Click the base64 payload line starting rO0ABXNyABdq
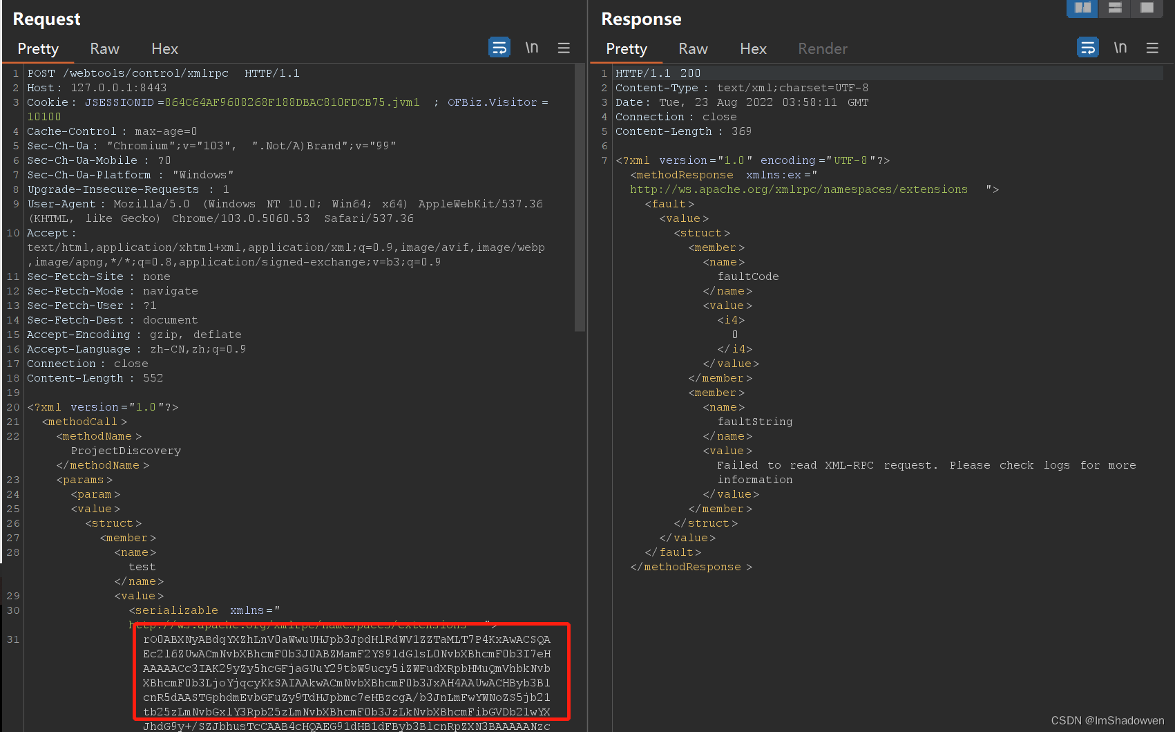Viewport: 1175px width, 732px height. click(x=347, y=639)
